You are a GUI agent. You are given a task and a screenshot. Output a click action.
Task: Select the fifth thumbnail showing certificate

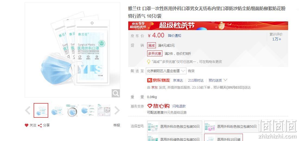point(104,110)
